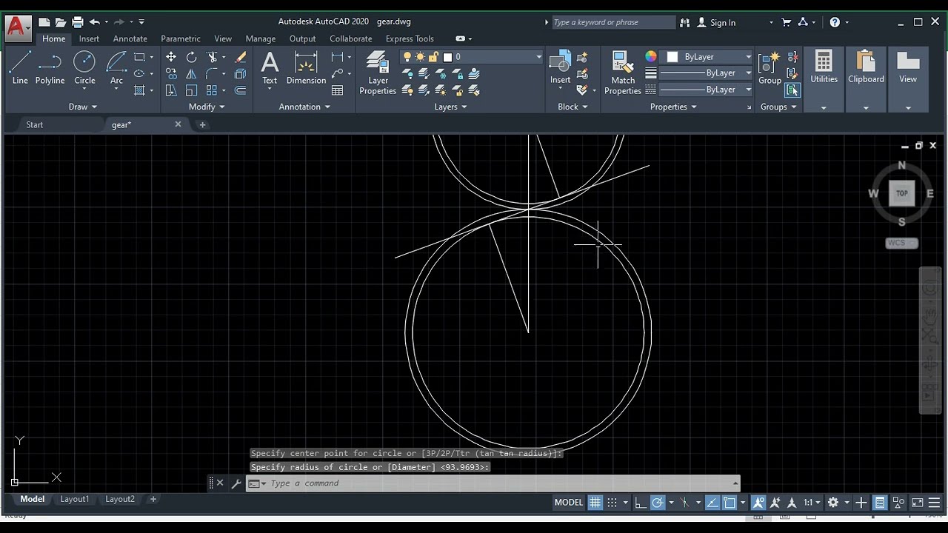Image resolution: width=948 pixels, height=533 pixels.
Task: Toggle annotation visibility icon in status bar
Action: pyautogui.click(x=758, y=502)
